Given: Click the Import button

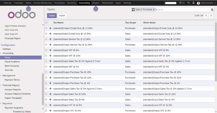Looking at the screenshot, I should (62, 16).
